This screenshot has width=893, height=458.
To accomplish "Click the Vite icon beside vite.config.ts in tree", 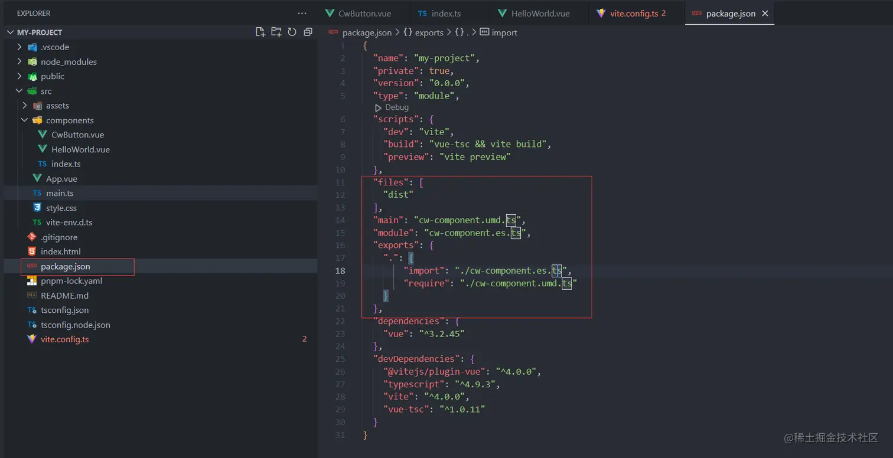I will pos(32,339).
